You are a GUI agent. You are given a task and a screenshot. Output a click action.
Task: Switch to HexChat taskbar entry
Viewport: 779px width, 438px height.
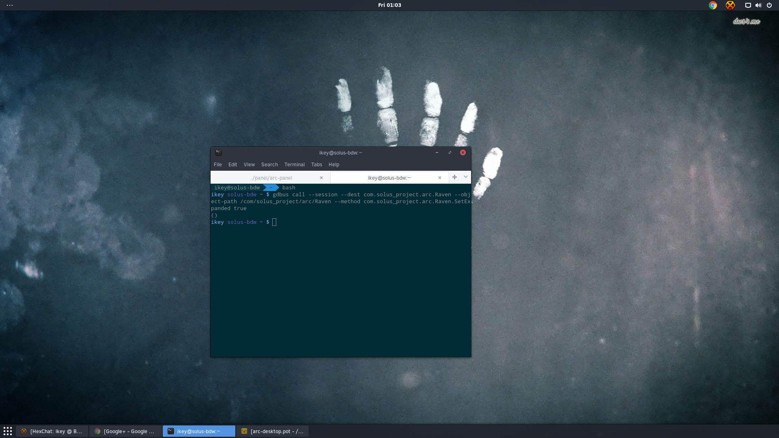(x=52, y=431)
